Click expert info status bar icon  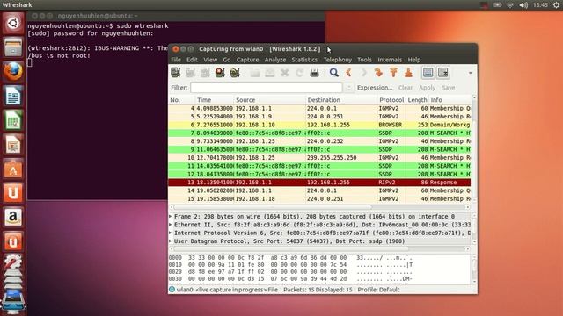(172, 290)
